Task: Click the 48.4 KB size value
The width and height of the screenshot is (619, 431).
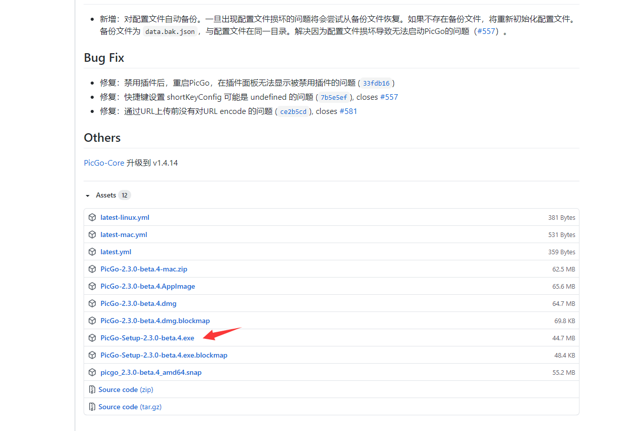Action: point(565,355)
